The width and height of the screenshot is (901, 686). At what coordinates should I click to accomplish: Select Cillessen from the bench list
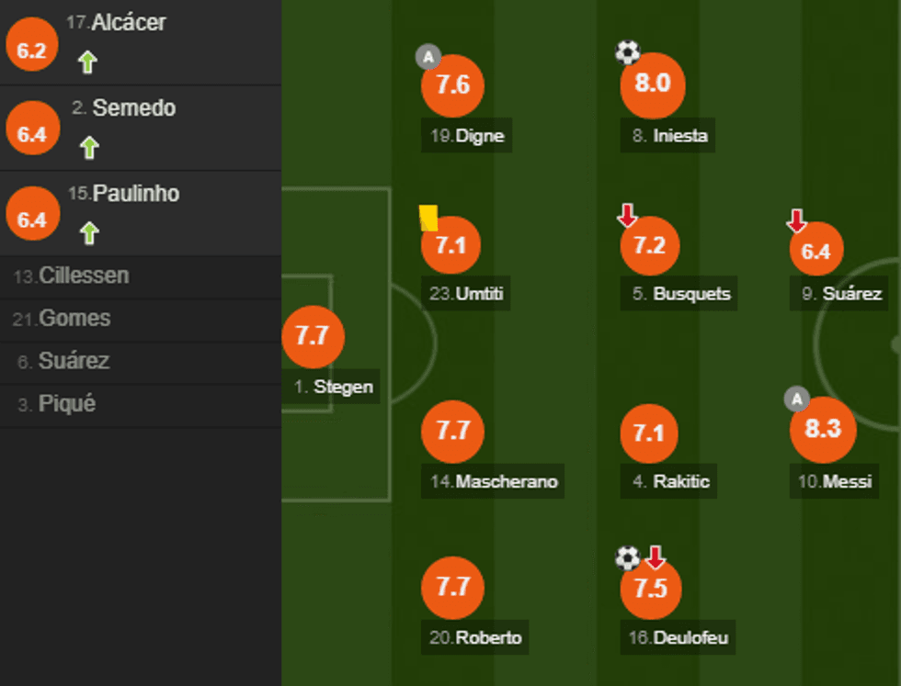tap(83, 276)
